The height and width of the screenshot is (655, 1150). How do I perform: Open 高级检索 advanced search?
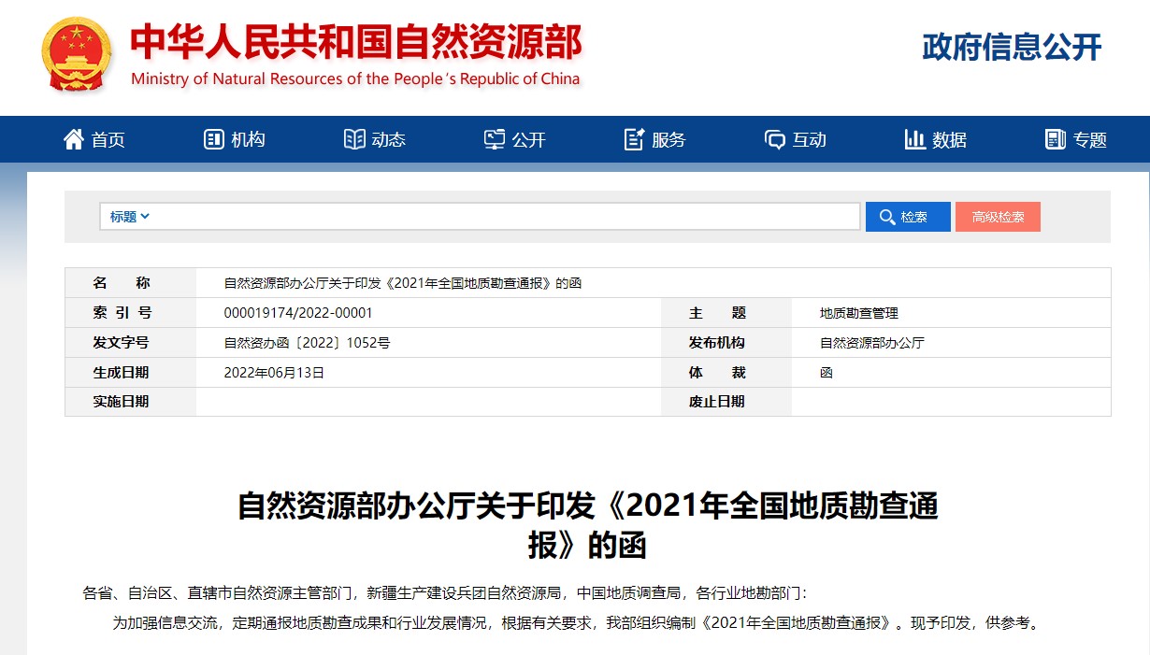(x=998, y=217)
